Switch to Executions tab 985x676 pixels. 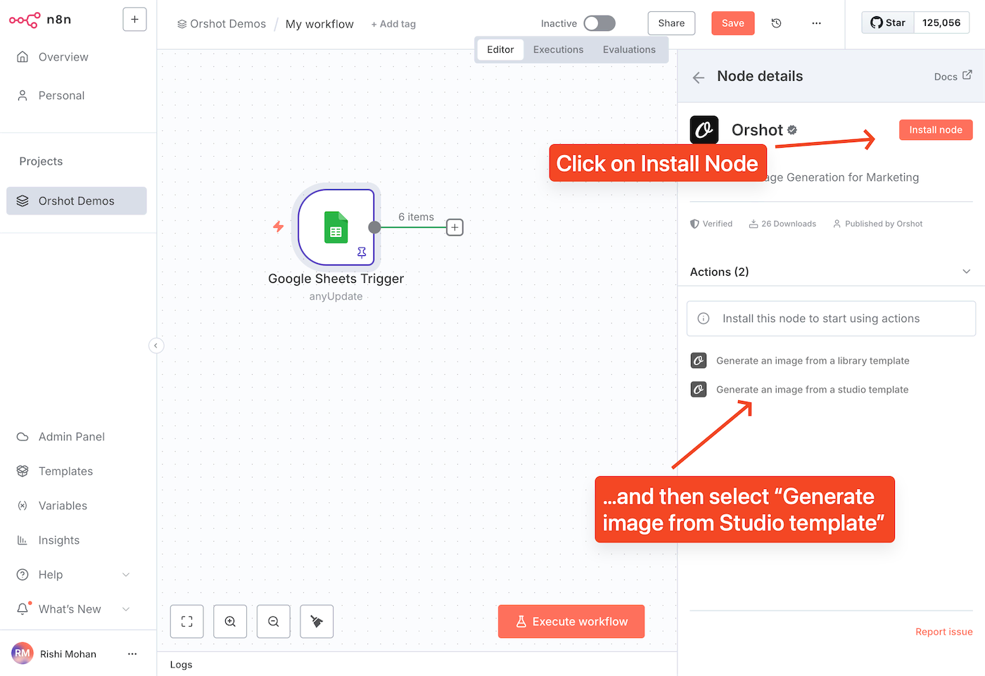coord(558,50)
